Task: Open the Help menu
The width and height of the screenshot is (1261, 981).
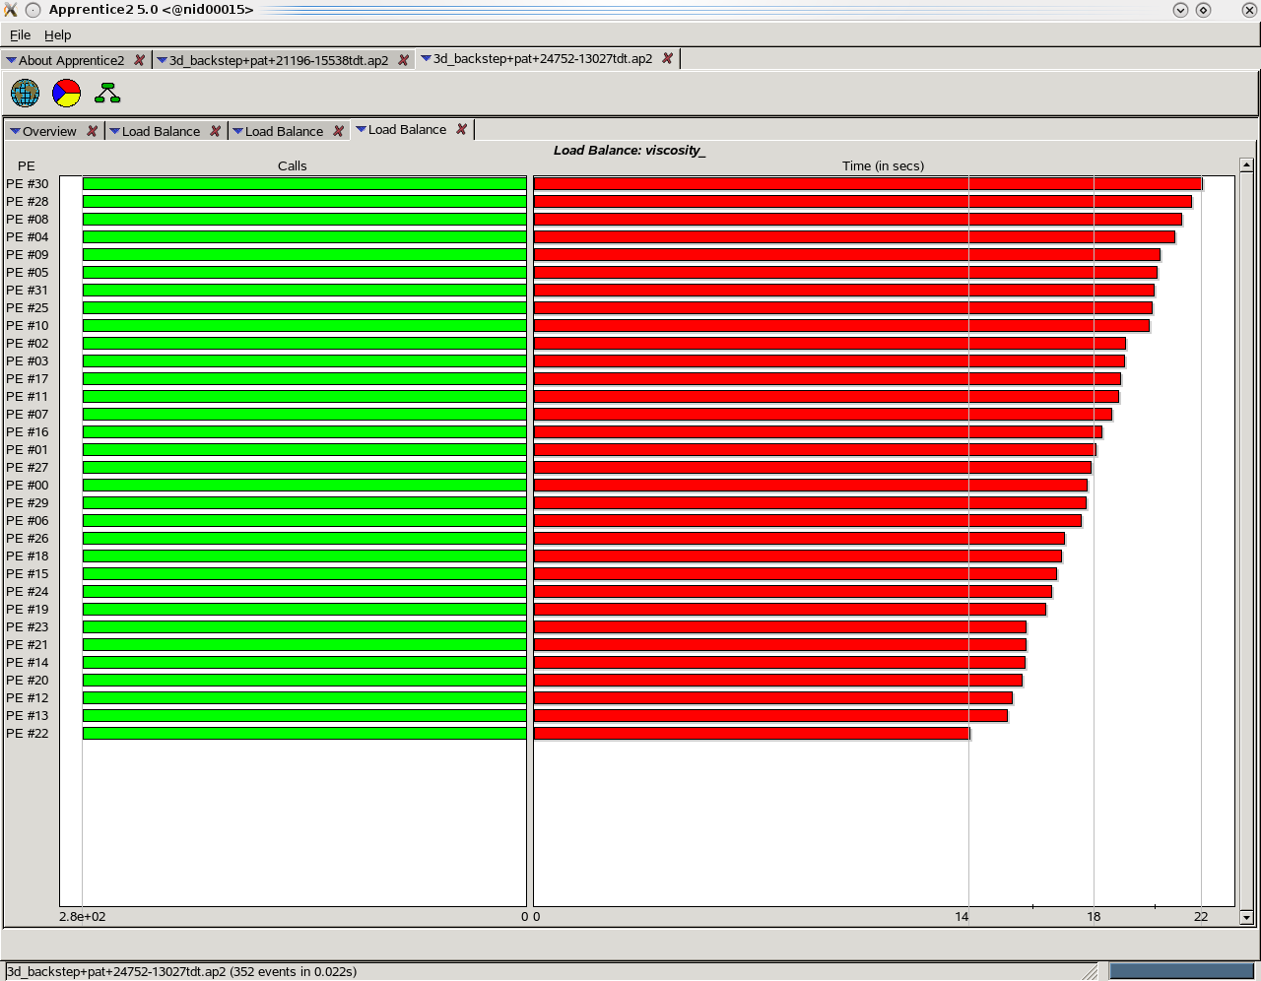Action: [57, 34]
